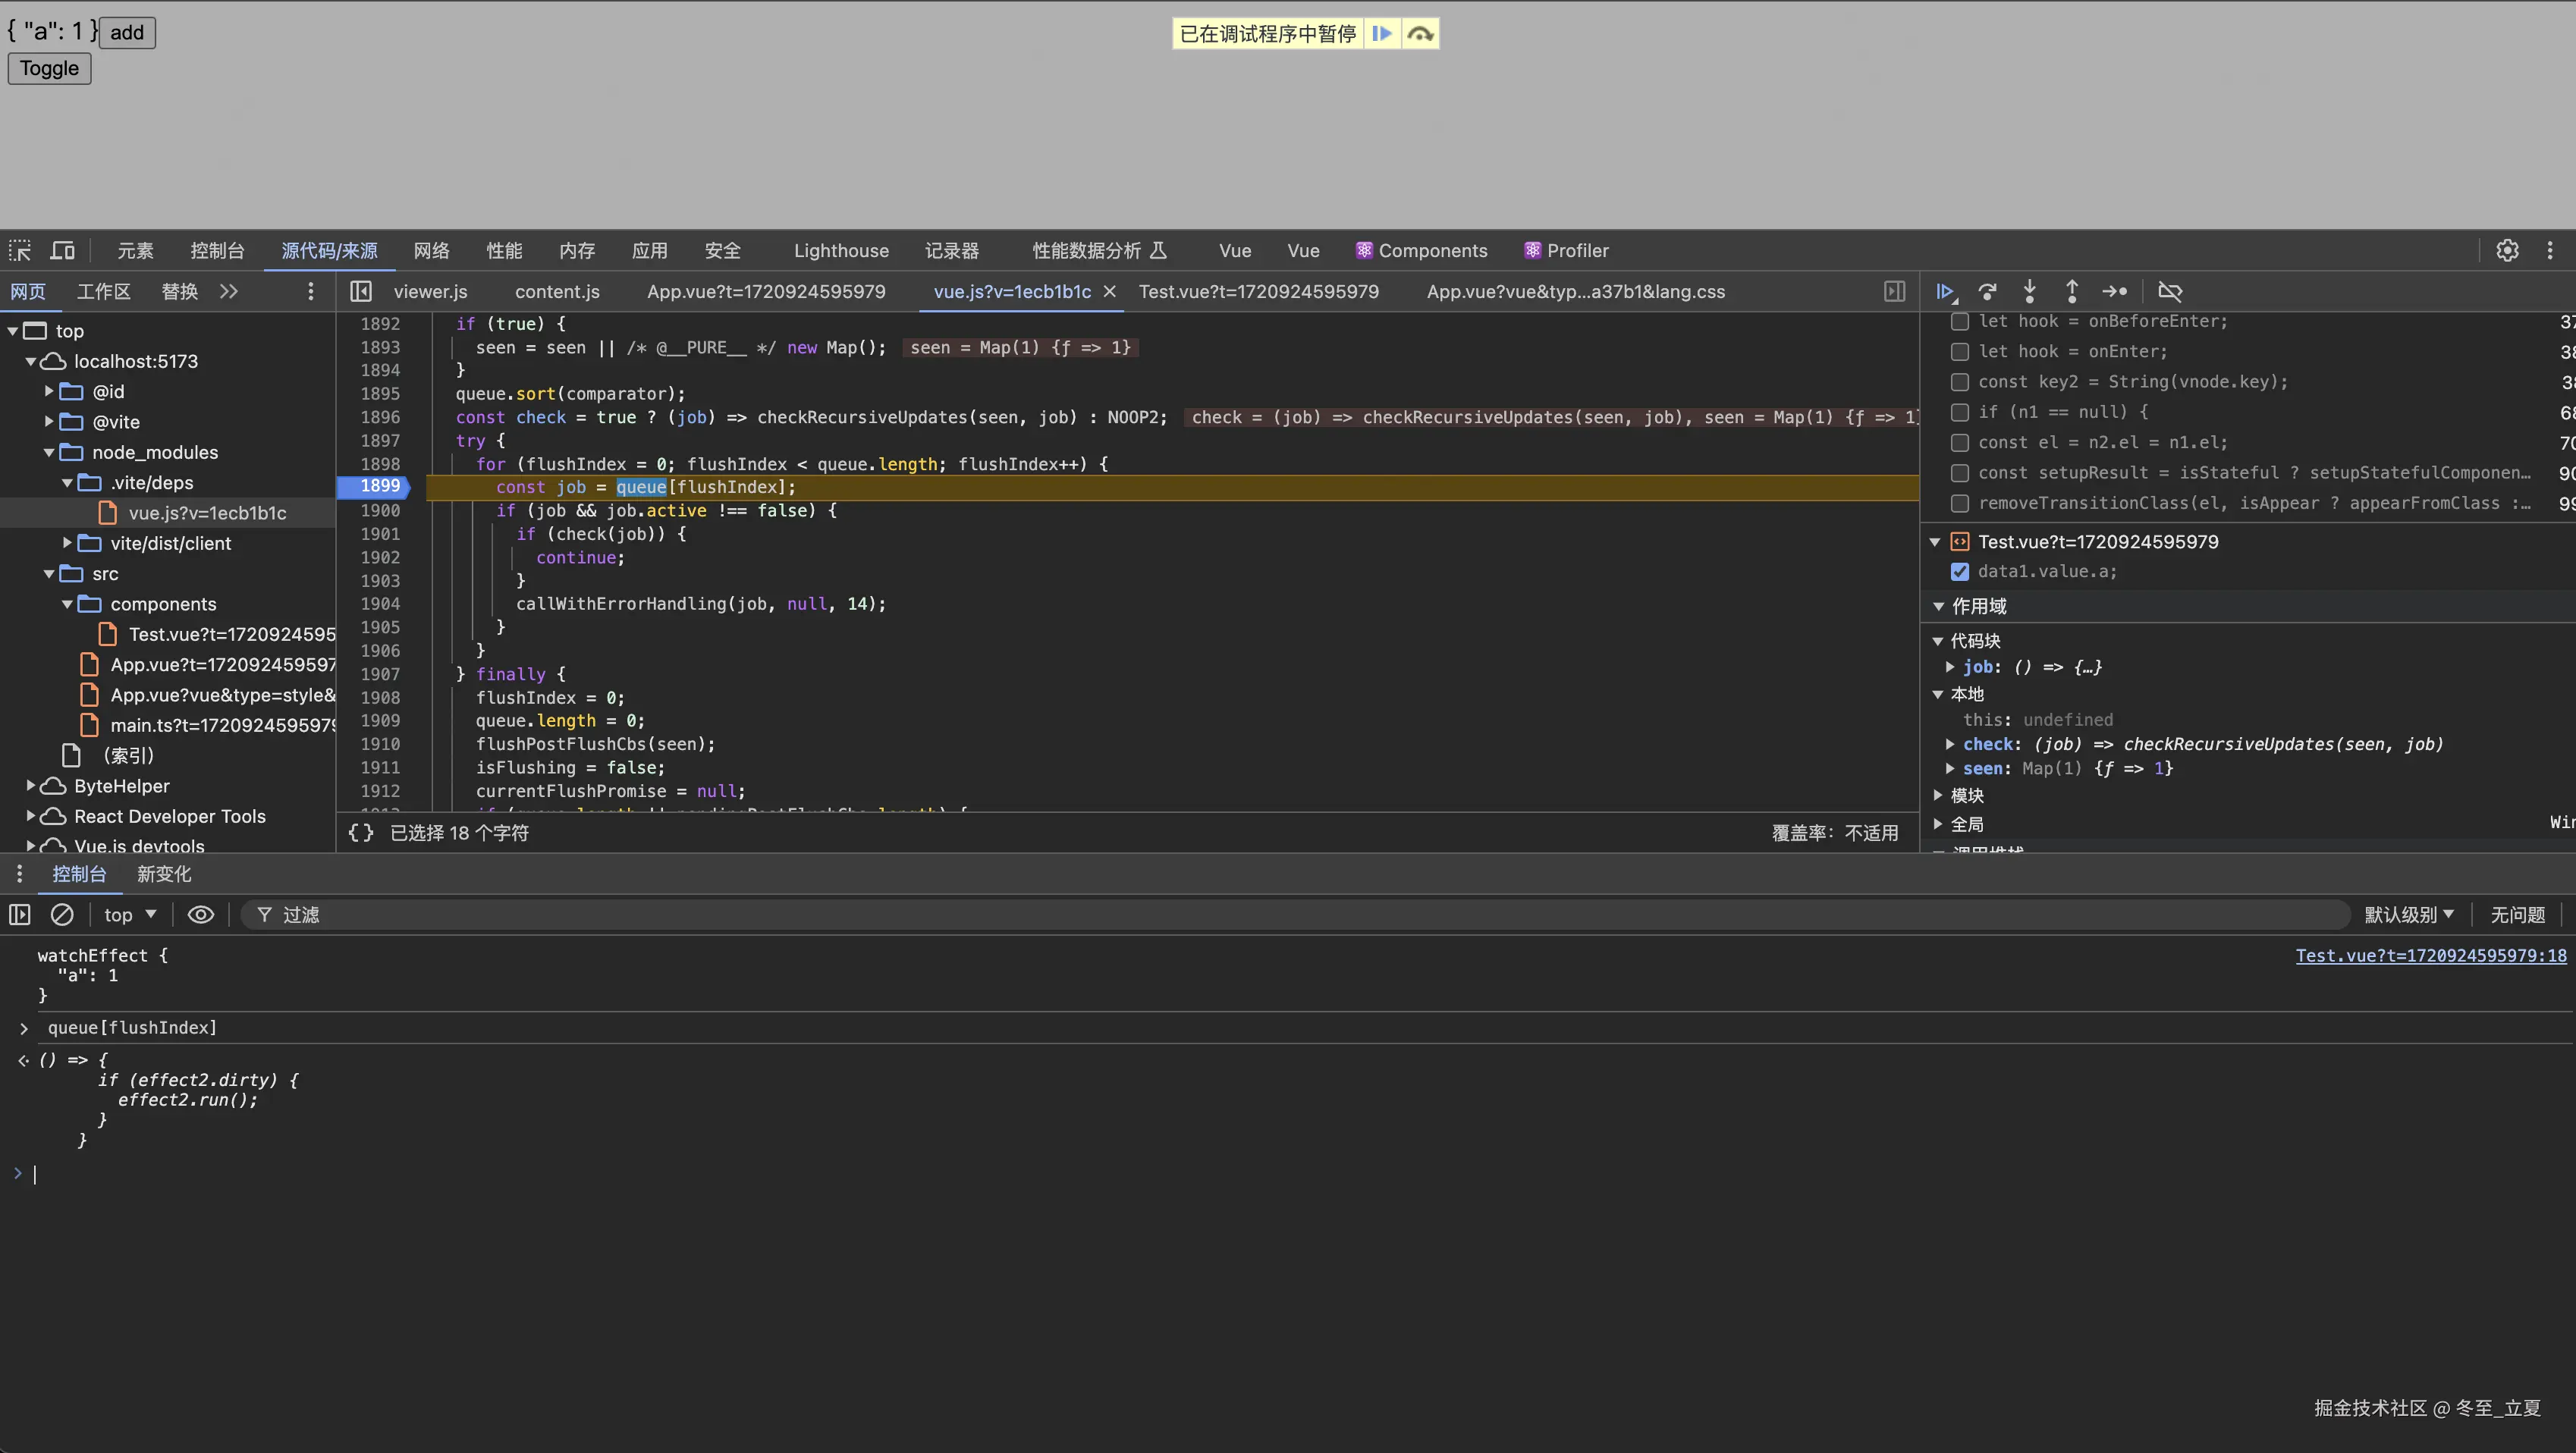Pretty-print code with curly braces icon
This screenshot has height=1453, width=2576.
coord(360,832)
